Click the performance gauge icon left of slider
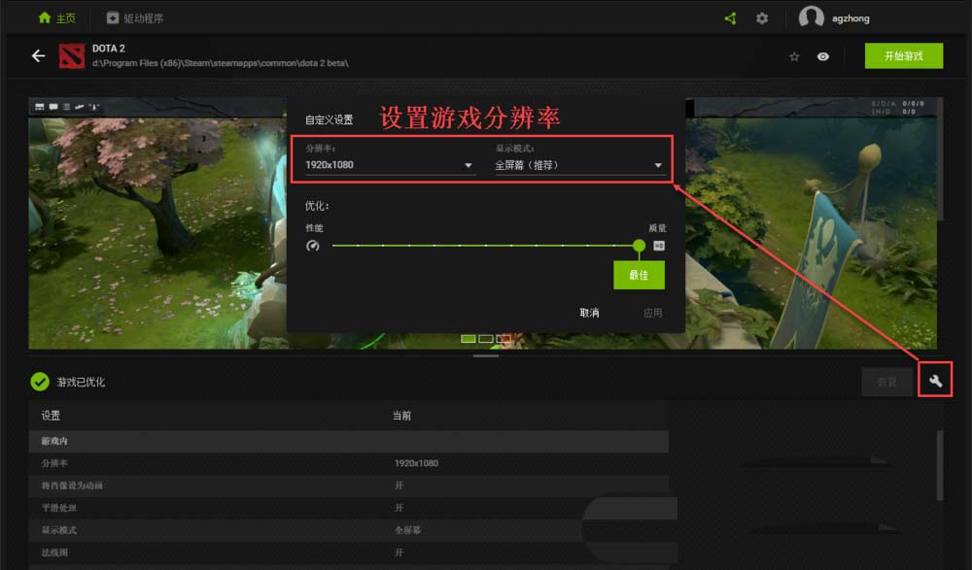Screen dimensions: 972x570 coord(312,246)
